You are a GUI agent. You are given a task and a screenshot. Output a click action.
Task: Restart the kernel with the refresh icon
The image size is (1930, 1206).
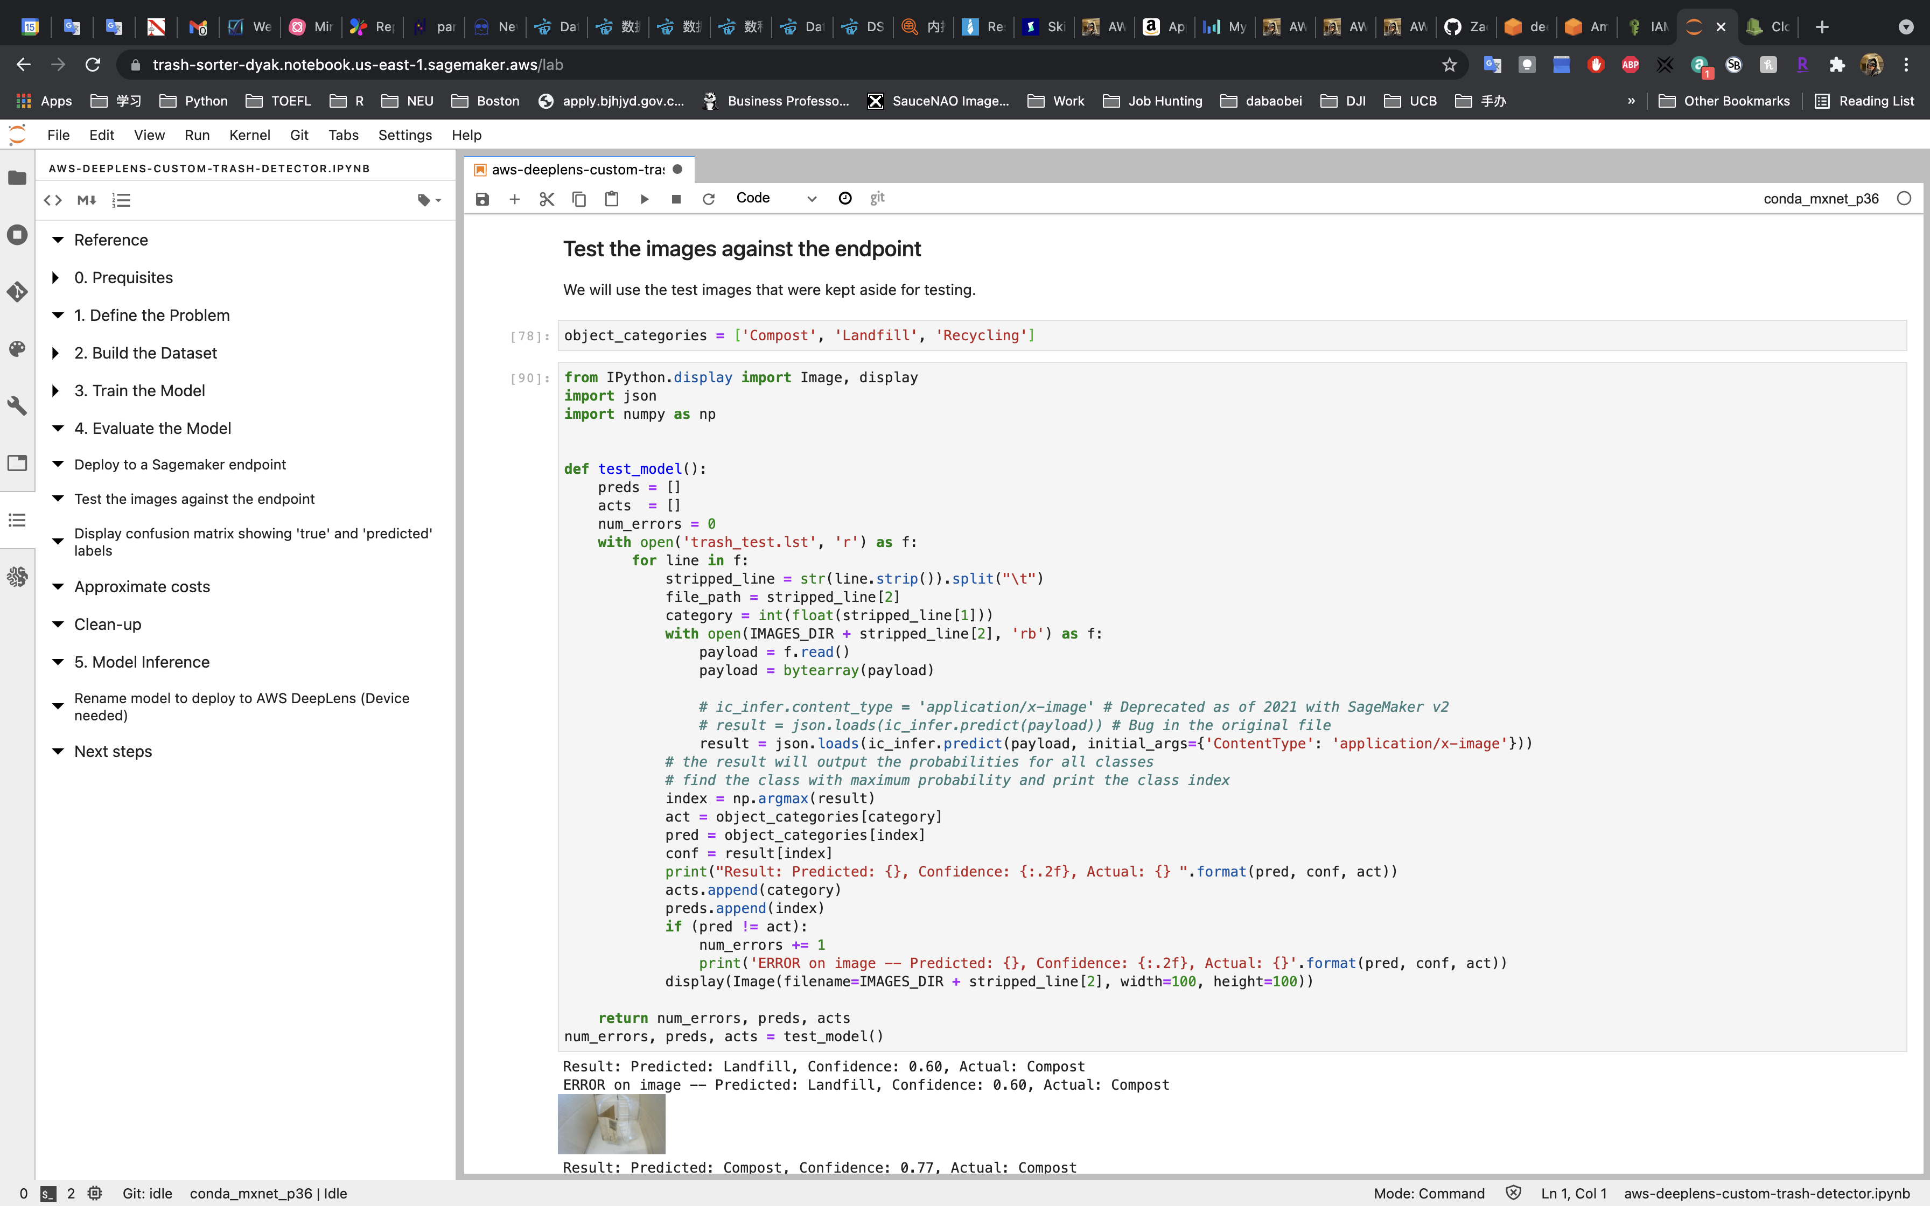(708, 199)
